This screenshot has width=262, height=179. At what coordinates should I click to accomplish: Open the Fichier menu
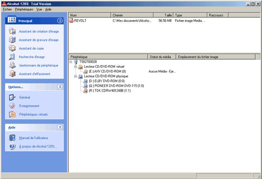tap(7, 9)
